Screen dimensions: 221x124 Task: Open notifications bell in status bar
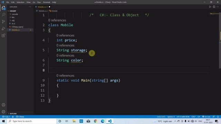click(x=218, y=117)
